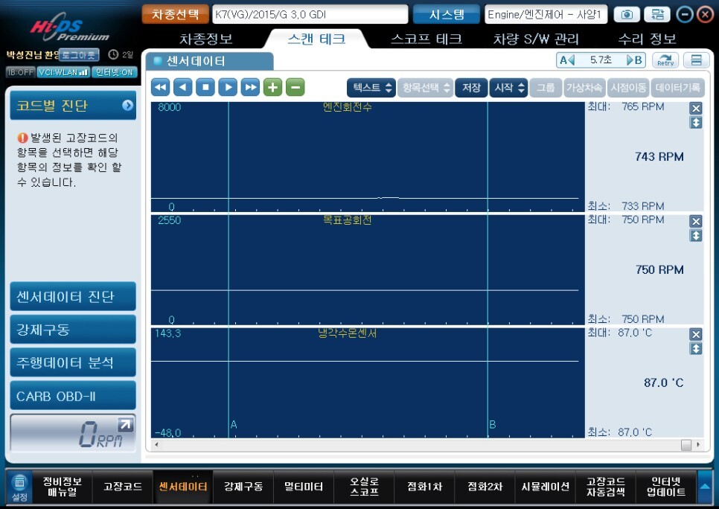Zoom in with the green plus button

(x=273, y=87)
